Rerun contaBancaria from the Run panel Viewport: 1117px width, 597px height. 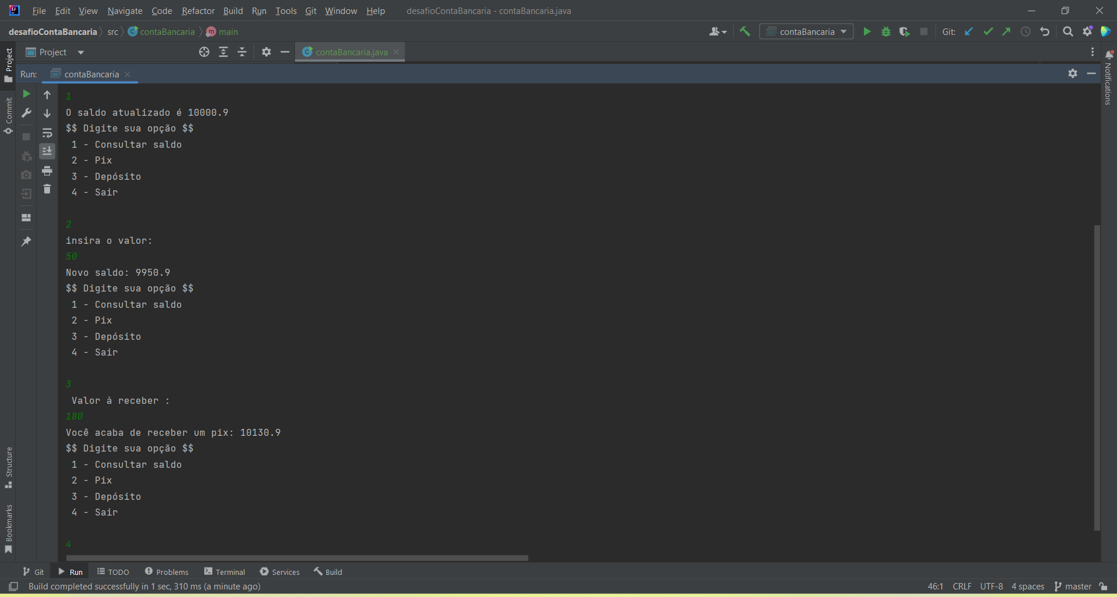coord(26,94)
